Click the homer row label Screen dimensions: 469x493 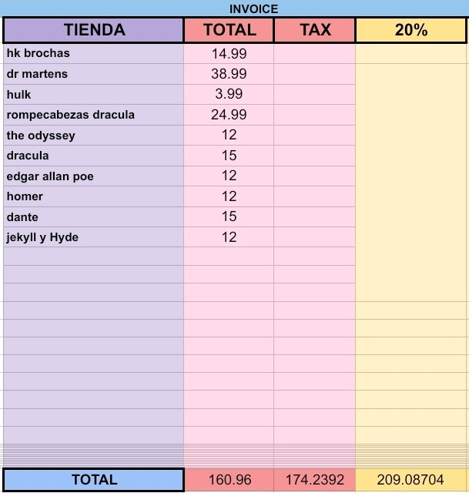93,196
